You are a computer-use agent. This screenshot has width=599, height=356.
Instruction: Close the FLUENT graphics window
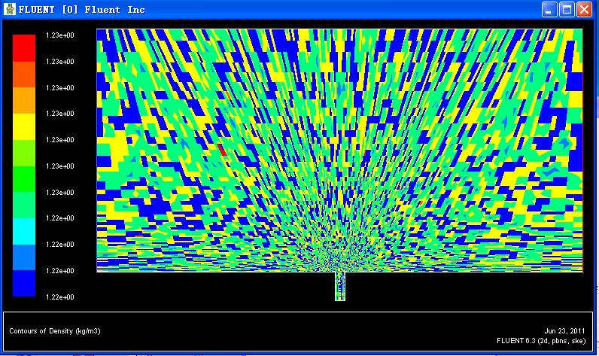[585, 10]
